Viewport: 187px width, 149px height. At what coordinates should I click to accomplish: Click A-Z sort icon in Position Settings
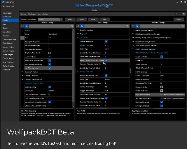point(22,26)
